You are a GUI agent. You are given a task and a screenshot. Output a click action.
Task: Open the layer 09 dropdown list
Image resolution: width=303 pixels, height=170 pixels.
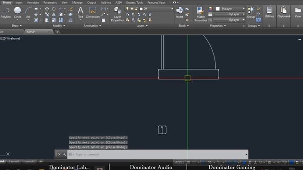(172, 9)
